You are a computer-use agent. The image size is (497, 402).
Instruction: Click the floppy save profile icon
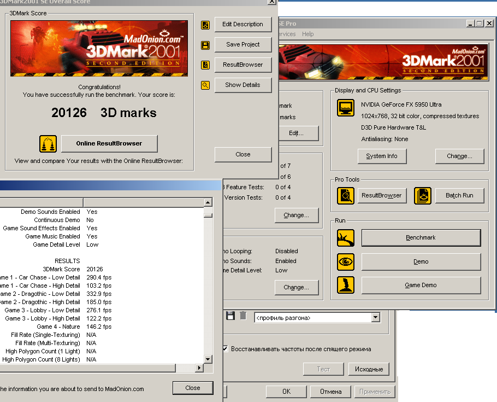(230, 316)
